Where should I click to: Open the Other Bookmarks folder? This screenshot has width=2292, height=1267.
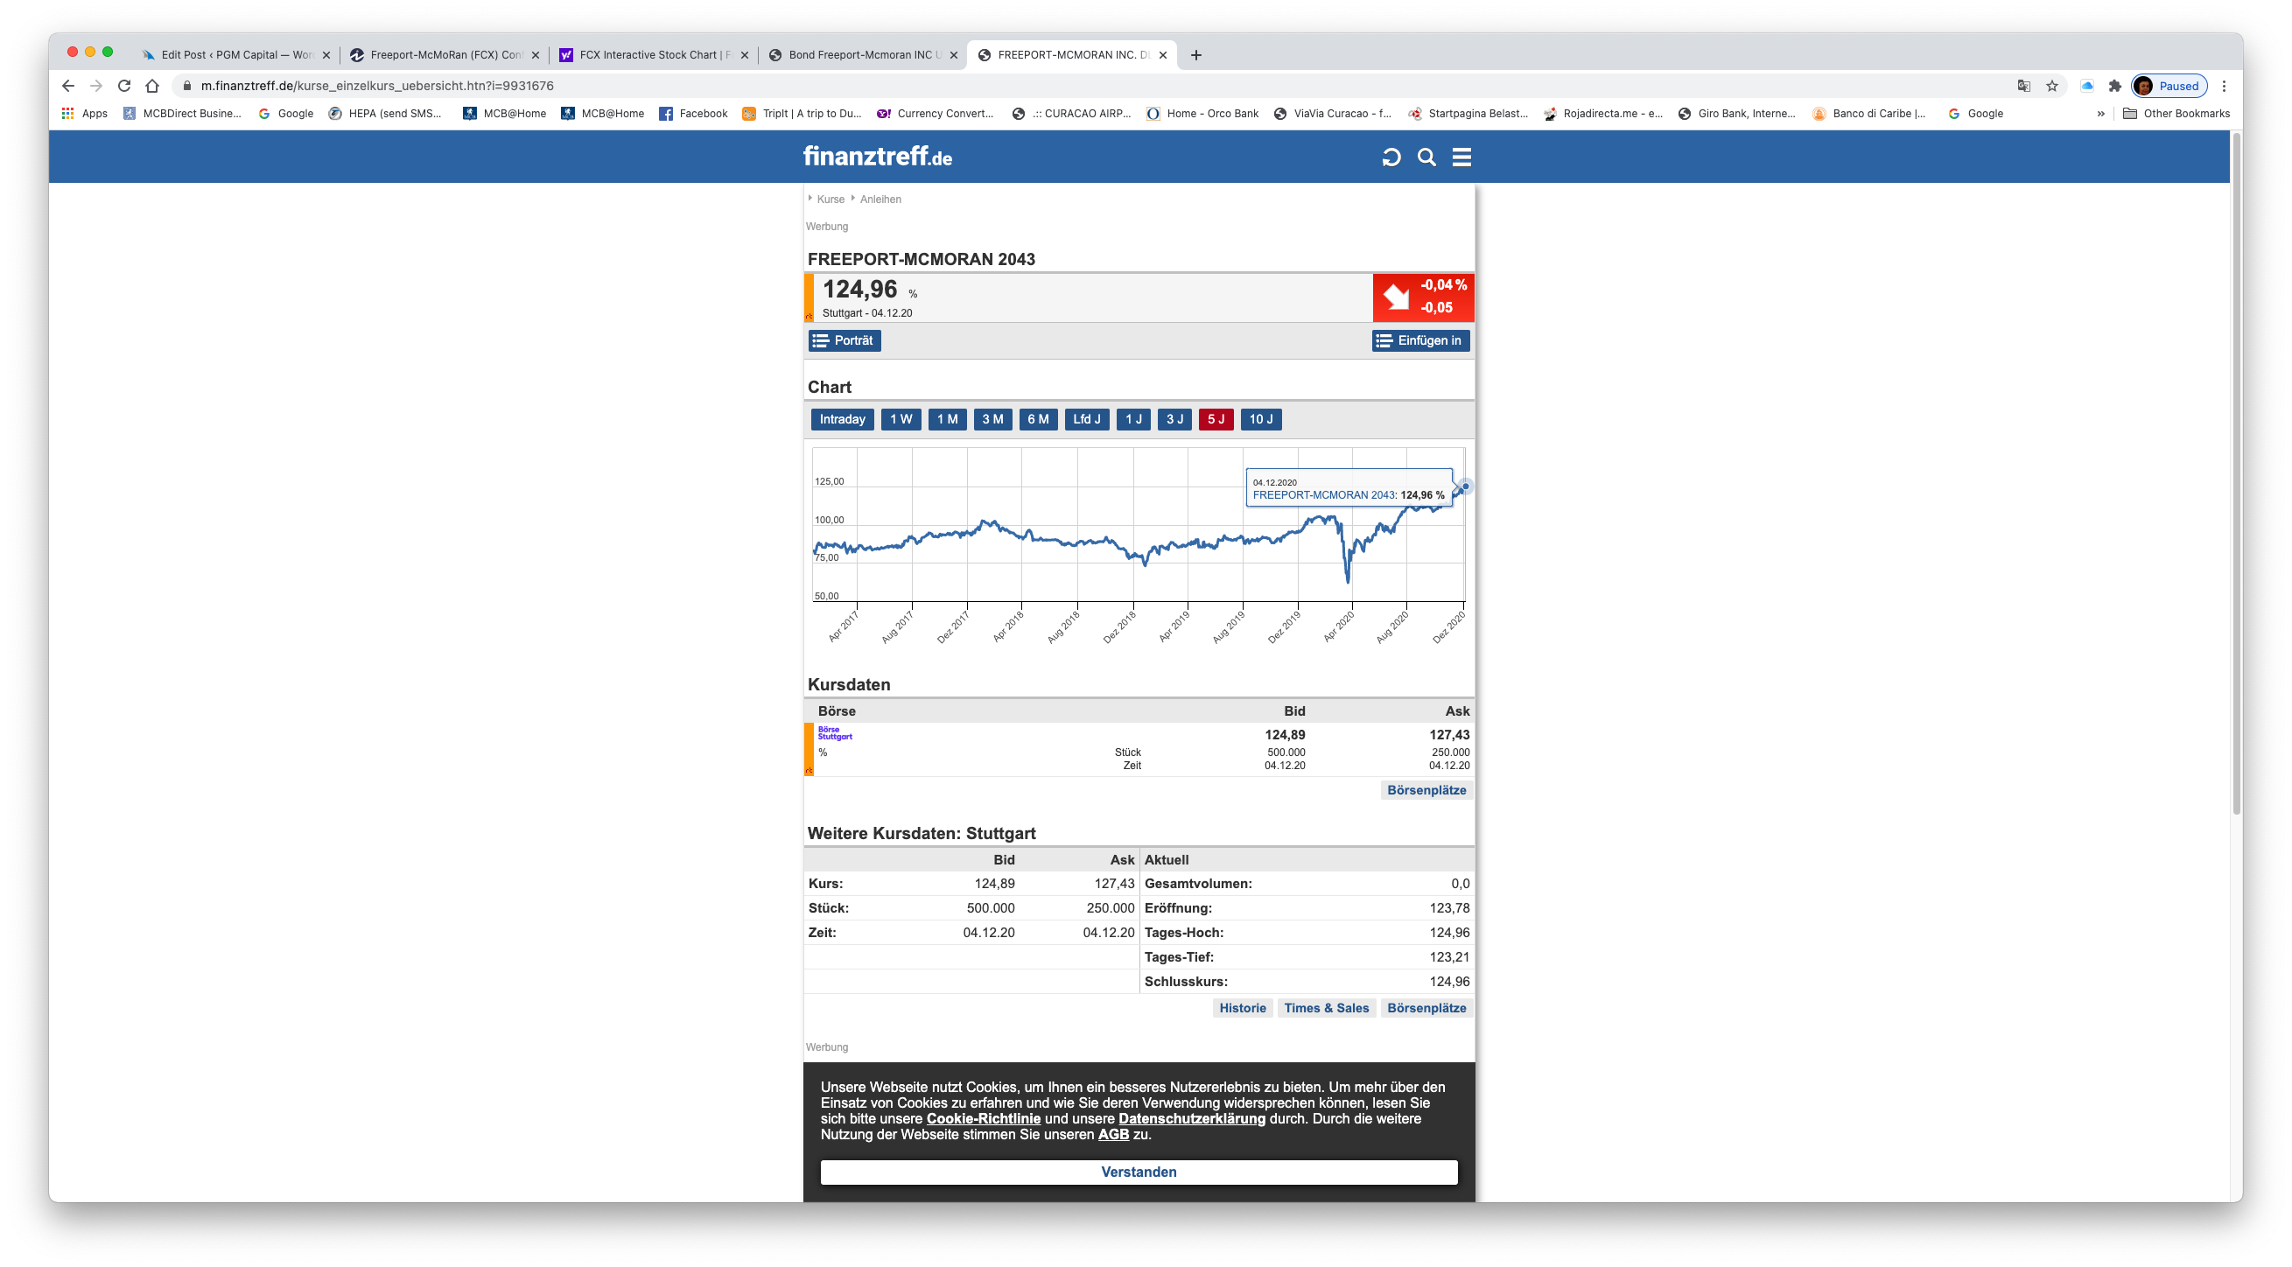click(2176, 113)
